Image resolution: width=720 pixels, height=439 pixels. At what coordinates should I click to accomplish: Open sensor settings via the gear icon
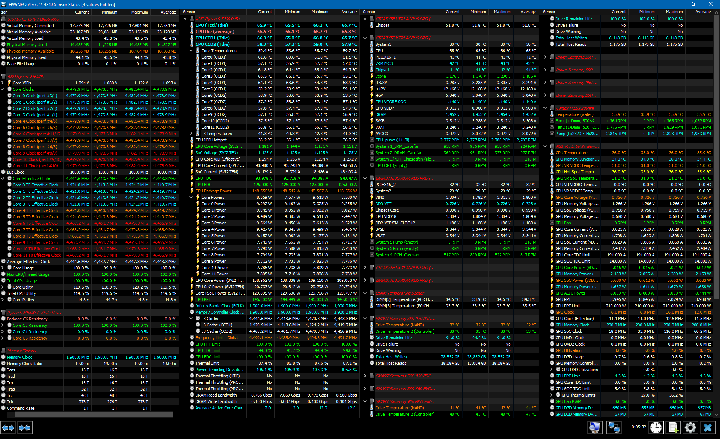690,427
